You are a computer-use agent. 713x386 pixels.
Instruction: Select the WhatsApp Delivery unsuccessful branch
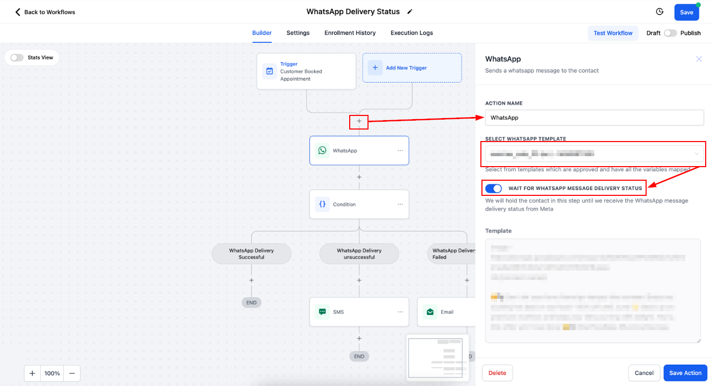359,254
